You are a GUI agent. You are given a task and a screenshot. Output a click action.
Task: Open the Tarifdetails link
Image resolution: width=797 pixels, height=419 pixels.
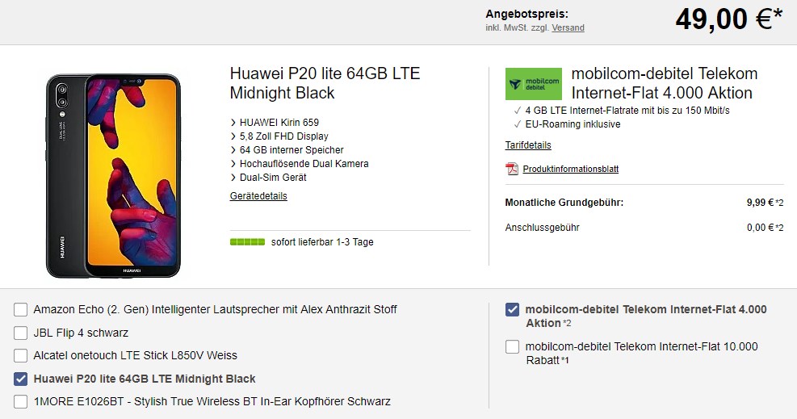click(x=528, y=145)
